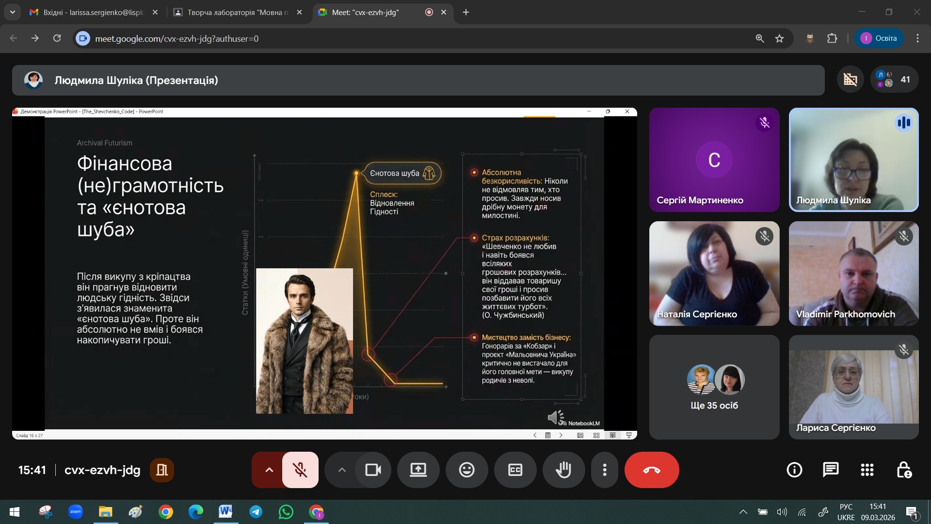Viewport: 931px width, 524px height.
Task: Unmute the microphone
Action: click(x=300, y=470)
